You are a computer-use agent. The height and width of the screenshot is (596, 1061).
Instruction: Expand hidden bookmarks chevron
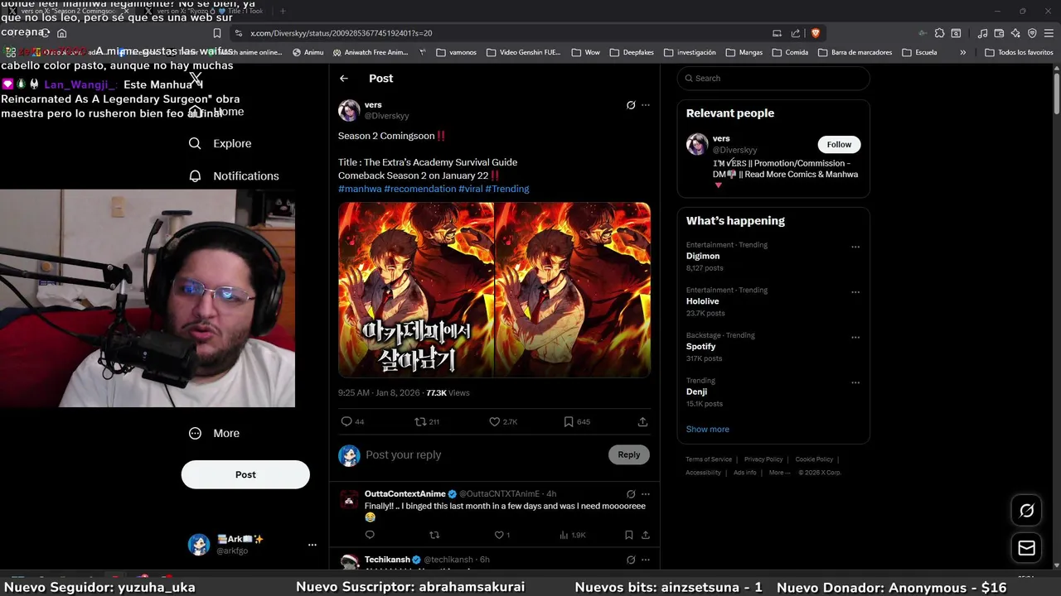point(962,52)
